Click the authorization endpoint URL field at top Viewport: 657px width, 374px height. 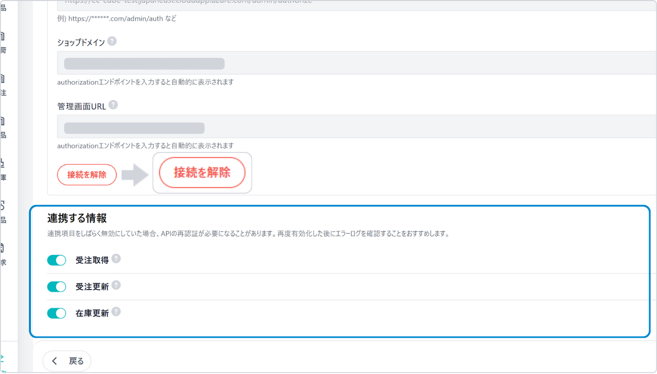point(343,4)
